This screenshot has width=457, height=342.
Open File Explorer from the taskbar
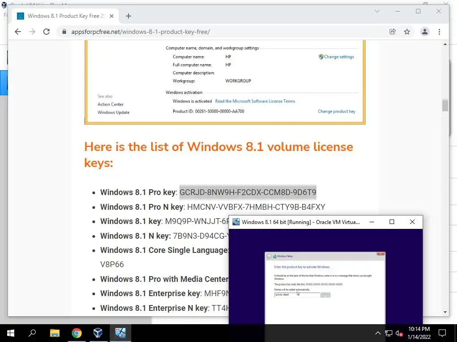tap(54, 333)
